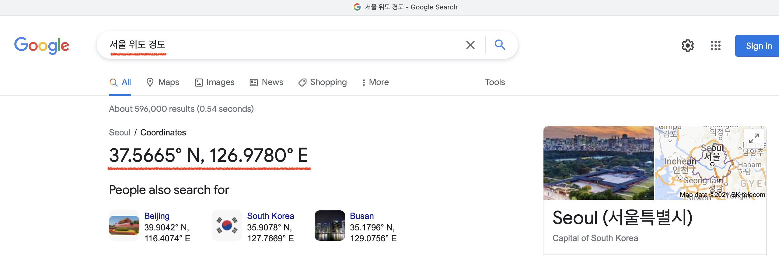This screenshot has width=779, height=255.
Task: Open Google Search settings gear
Action: tap(688, 46)
